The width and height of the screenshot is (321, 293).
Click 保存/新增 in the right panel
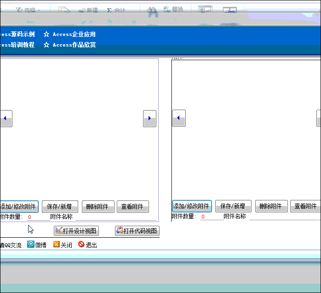tap(233, 206)
